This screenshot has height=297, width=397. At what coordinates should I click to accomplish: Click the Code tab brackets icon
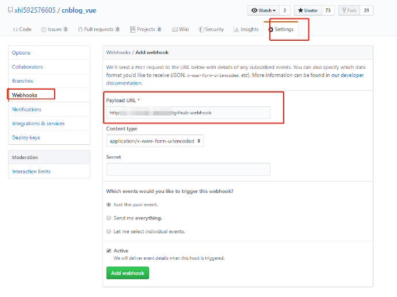click(x=15, y=29)
